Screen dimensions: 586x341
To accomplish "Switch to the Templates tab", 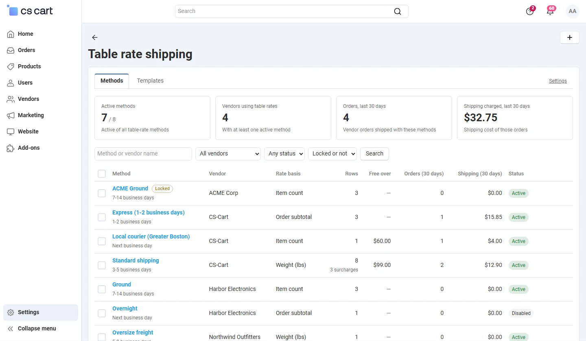I will 150,81.
